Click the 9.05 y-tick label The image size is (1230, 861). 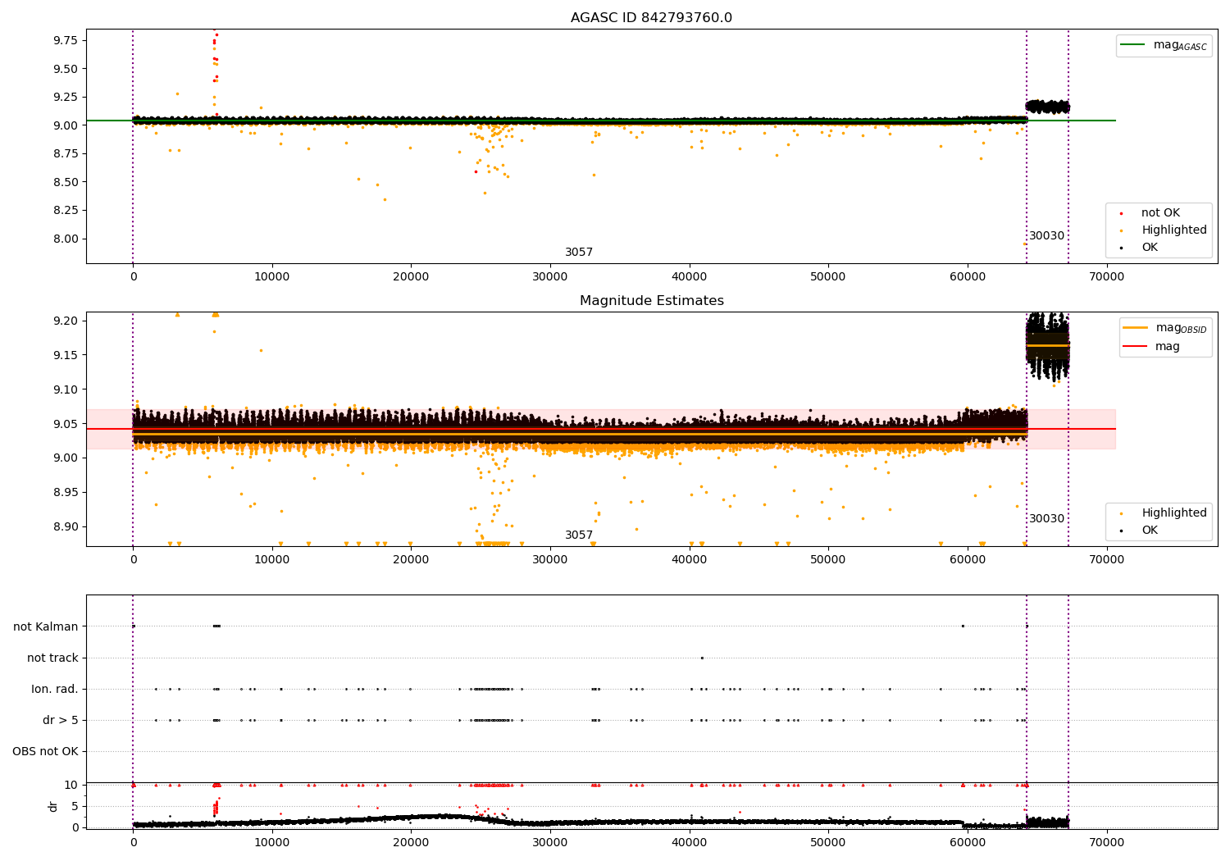[66, 425]
